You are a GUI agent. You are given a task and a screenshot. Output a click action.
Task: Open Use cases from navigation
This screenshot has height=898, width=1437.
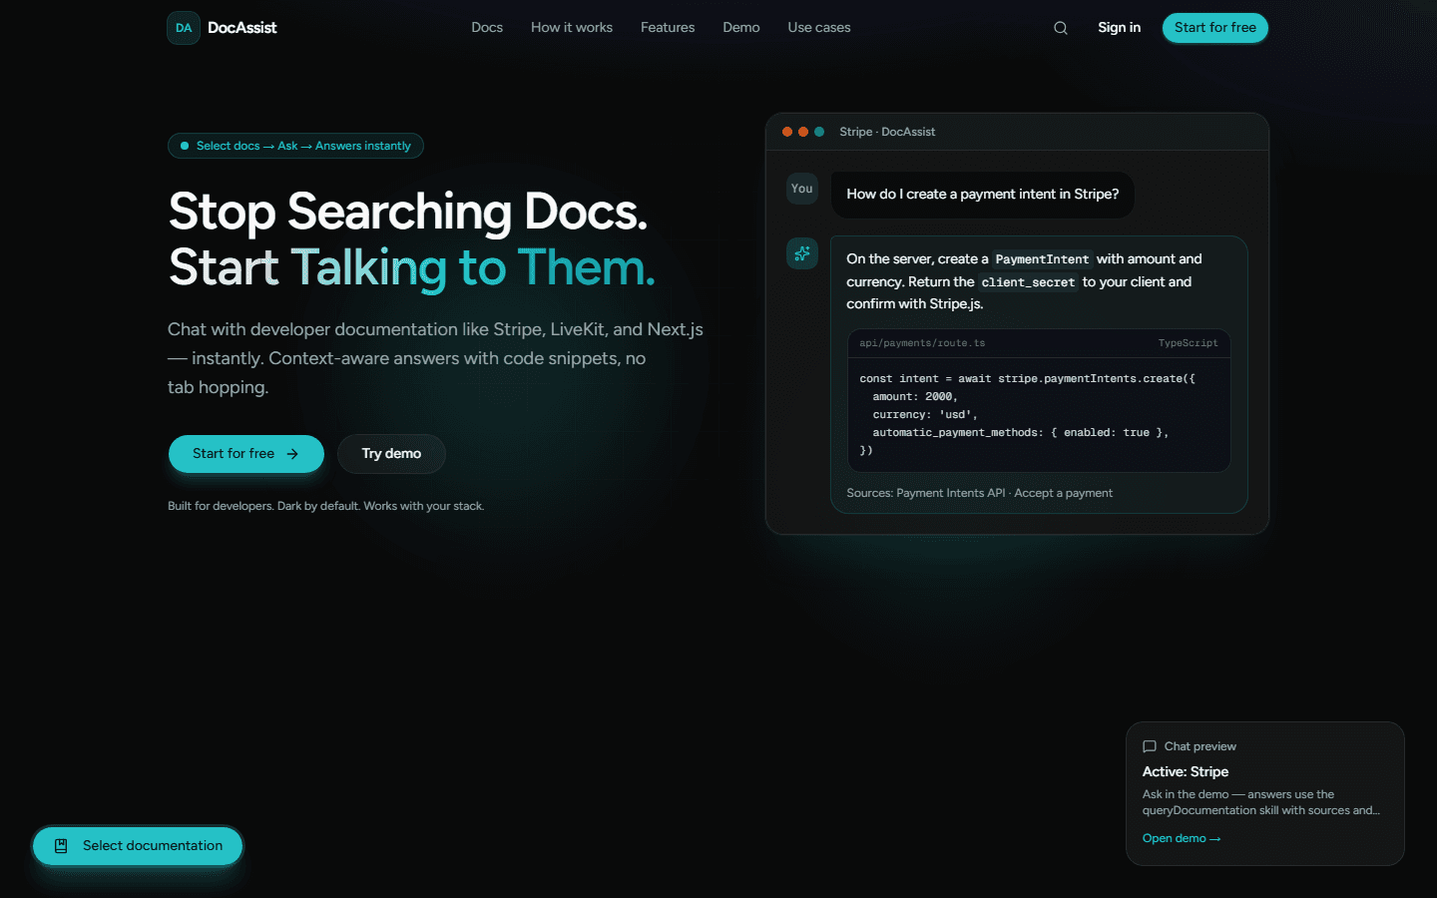tap(819, 28)
